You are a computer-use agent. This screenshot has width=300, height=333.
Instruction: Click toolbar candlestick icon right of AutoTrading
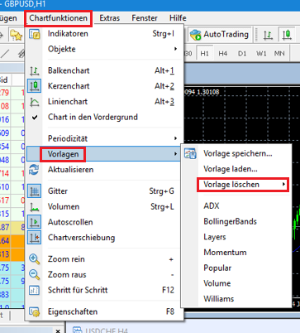(287, 35)
